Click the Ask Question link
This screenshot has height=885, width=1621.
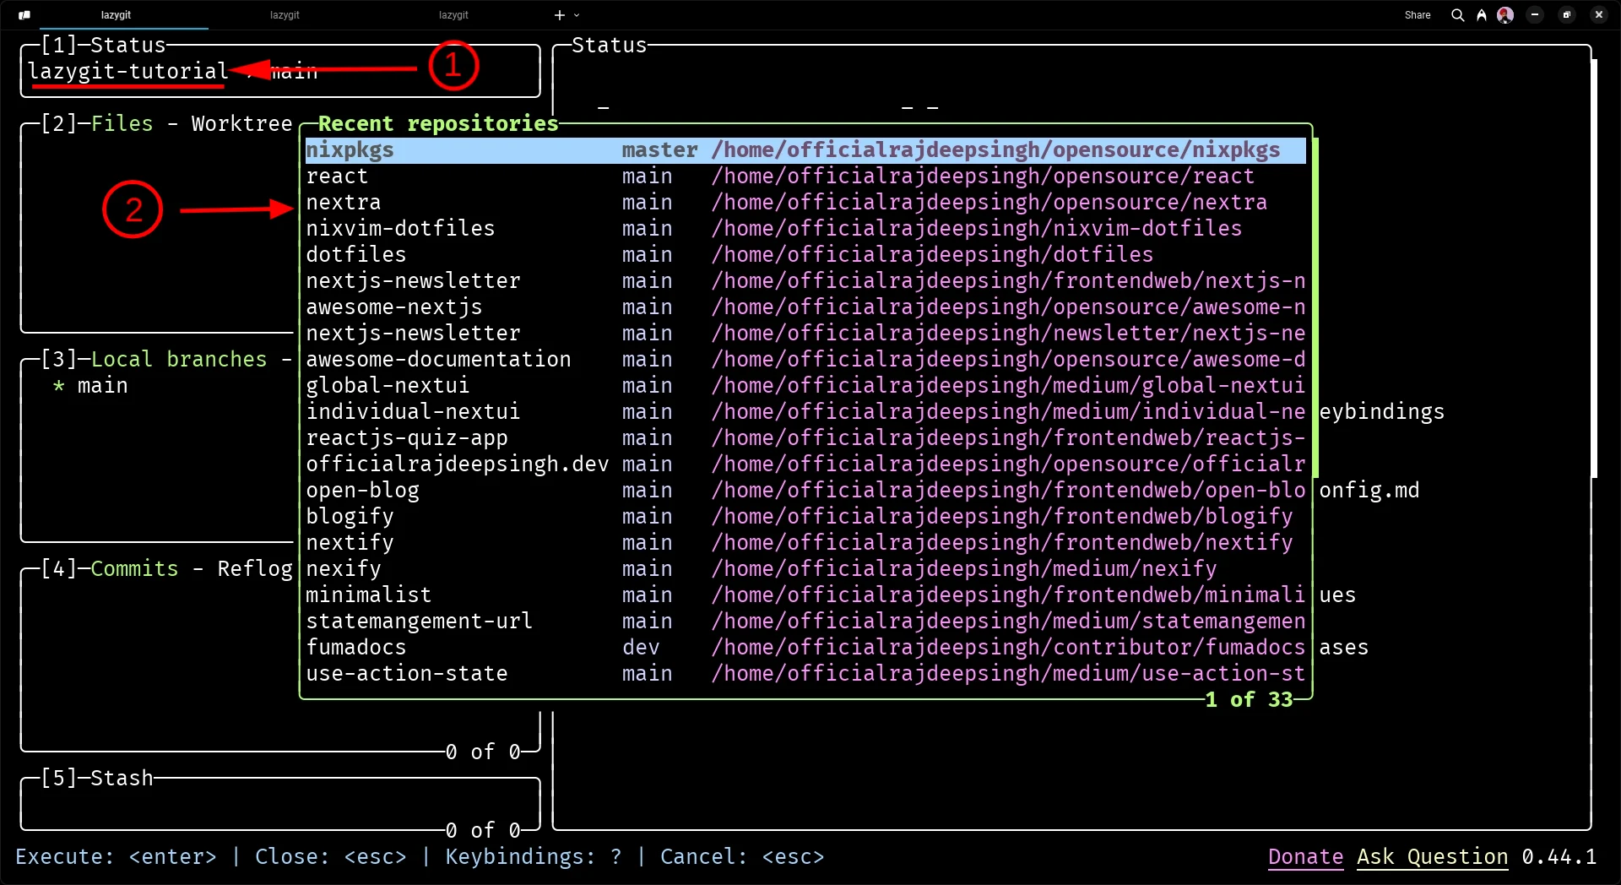coord(1432,857)
